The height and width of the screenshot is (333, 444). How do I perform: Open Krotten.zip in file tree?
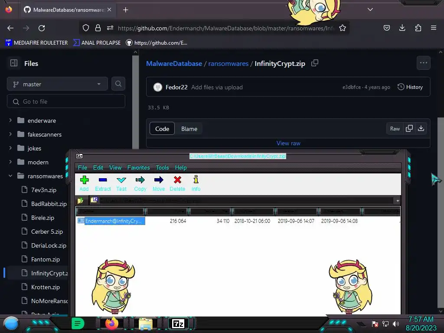45,287
